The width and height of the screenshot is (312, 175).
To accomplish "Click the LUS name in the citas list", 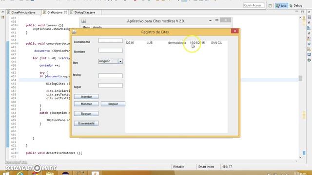I will coord(150,43).
